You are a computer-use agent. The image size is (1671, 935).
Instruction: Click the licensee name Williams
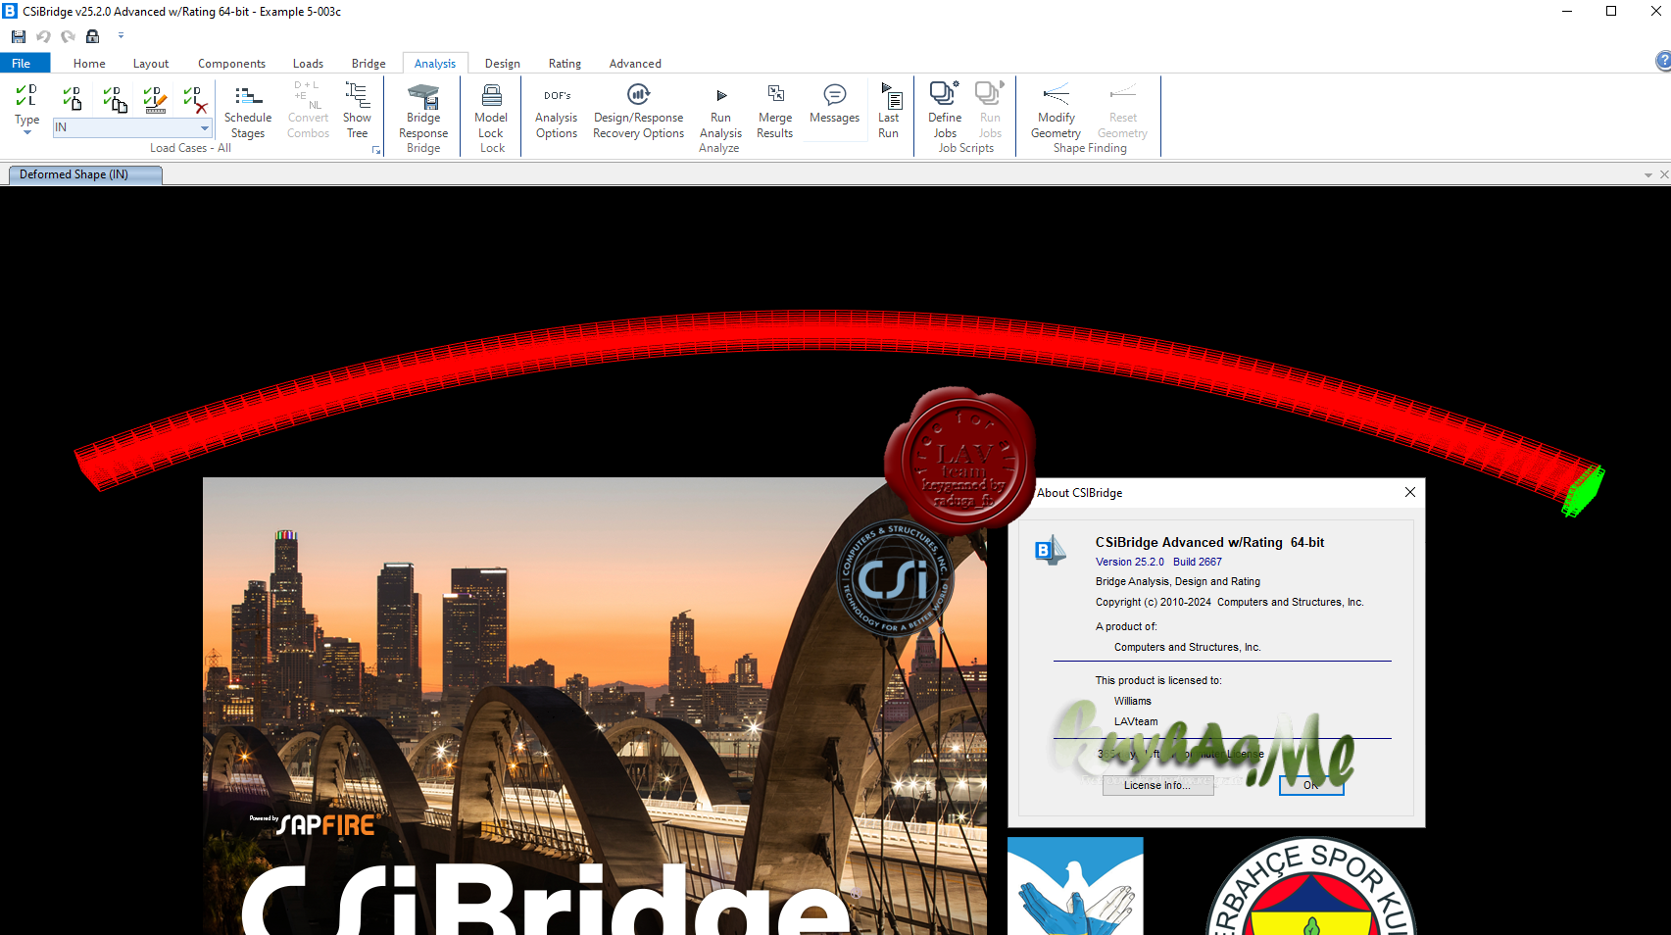tap(1133, 701)
